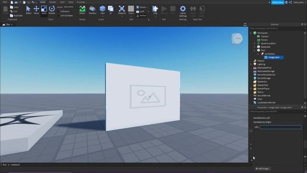
Task: Open the Terrain Editor
Action: (82, 10)
